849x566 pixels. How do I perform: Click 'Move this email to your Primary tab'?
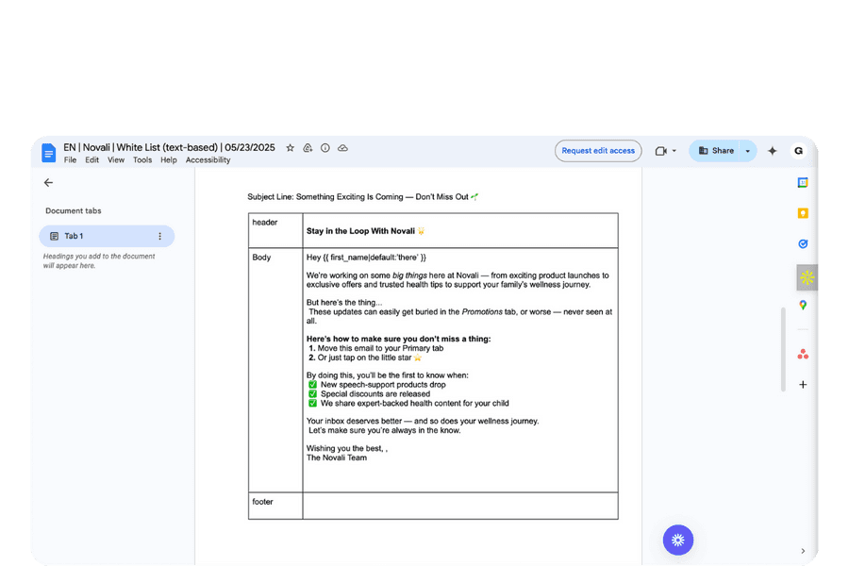click(x=380, y=348)
